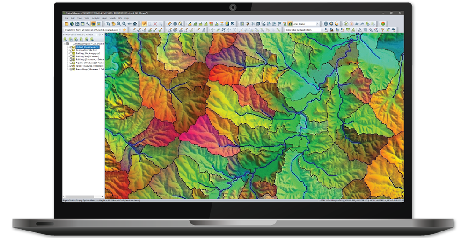Uncheck the Construction Site Grid layer
The image size is (468, 238).
(x=71, y=50)
